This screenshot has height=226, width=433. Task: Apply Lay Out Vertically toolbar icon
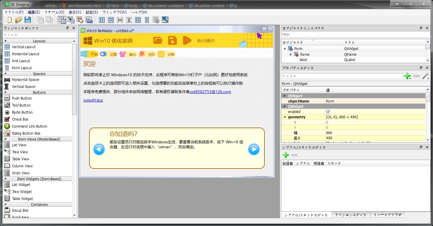[x=111, y=20]
